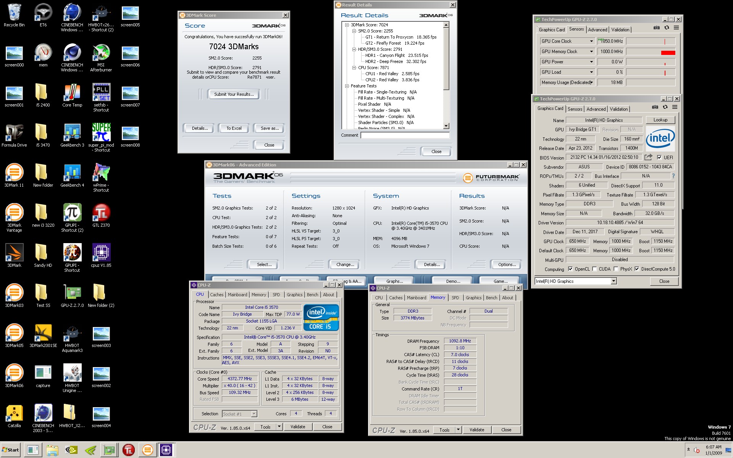733x458 pixels.
Task: Open super_pi_mod shortcut
Action: coord(101,138)
